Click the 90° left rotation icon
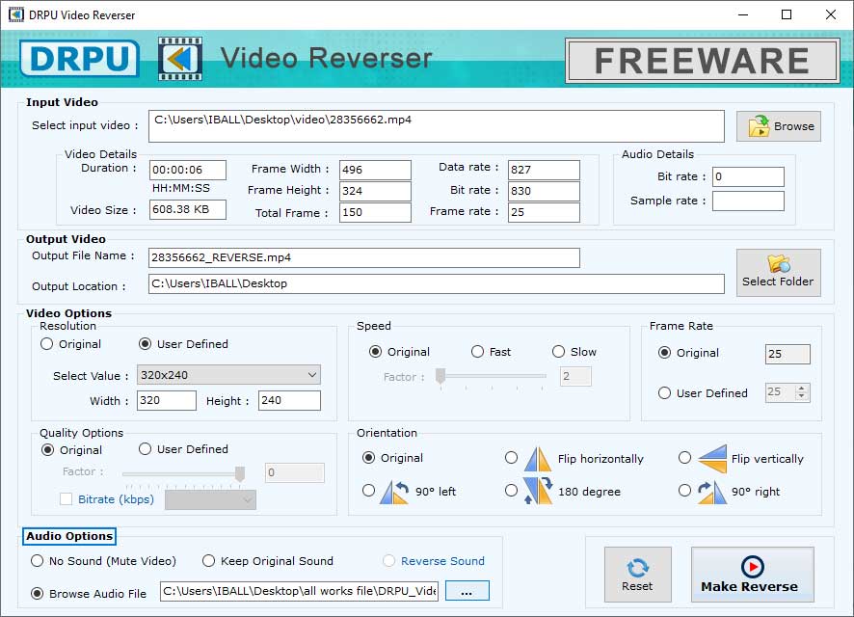The height and width of the screenshot is (617, 854). tap(394, 492)
